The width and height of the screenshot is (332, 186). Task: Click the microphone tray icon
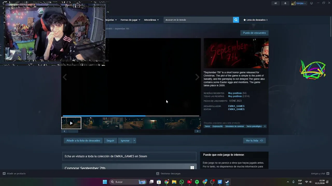(293, 182)
